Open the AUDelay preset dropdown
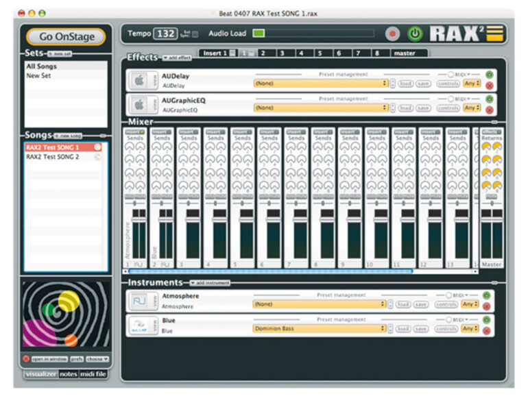The image size is (528, 396). point(320,84)
